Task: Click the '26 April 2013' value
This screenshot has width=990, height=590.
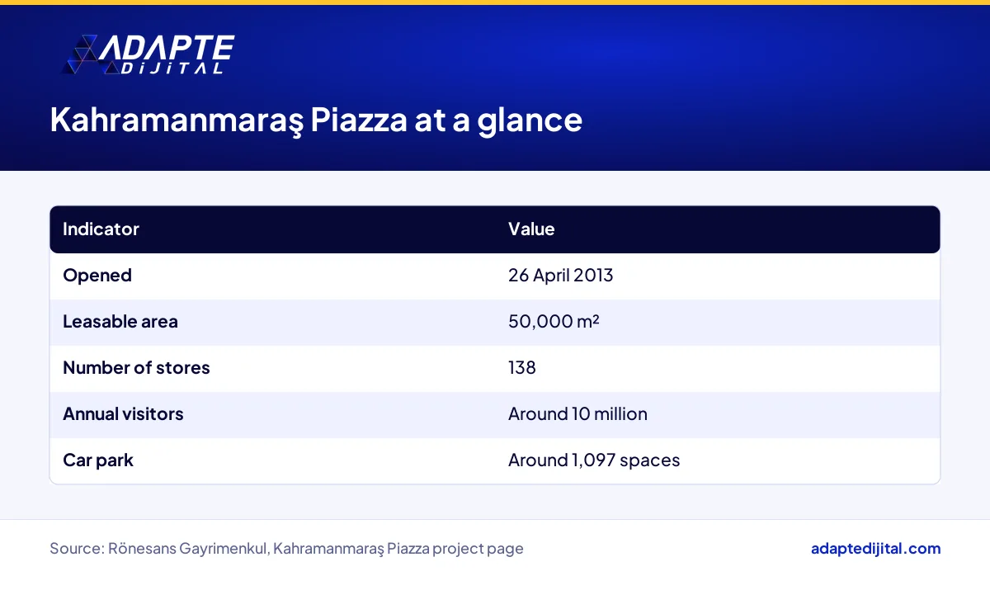Action: (561, 276)
